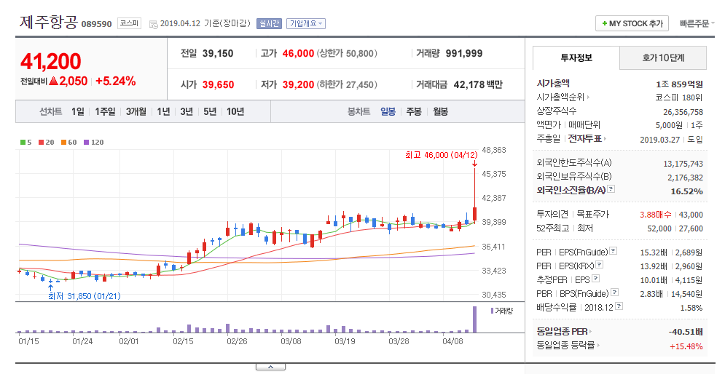Click the 거래대금 value 42,178 백만

coord(478,84)
